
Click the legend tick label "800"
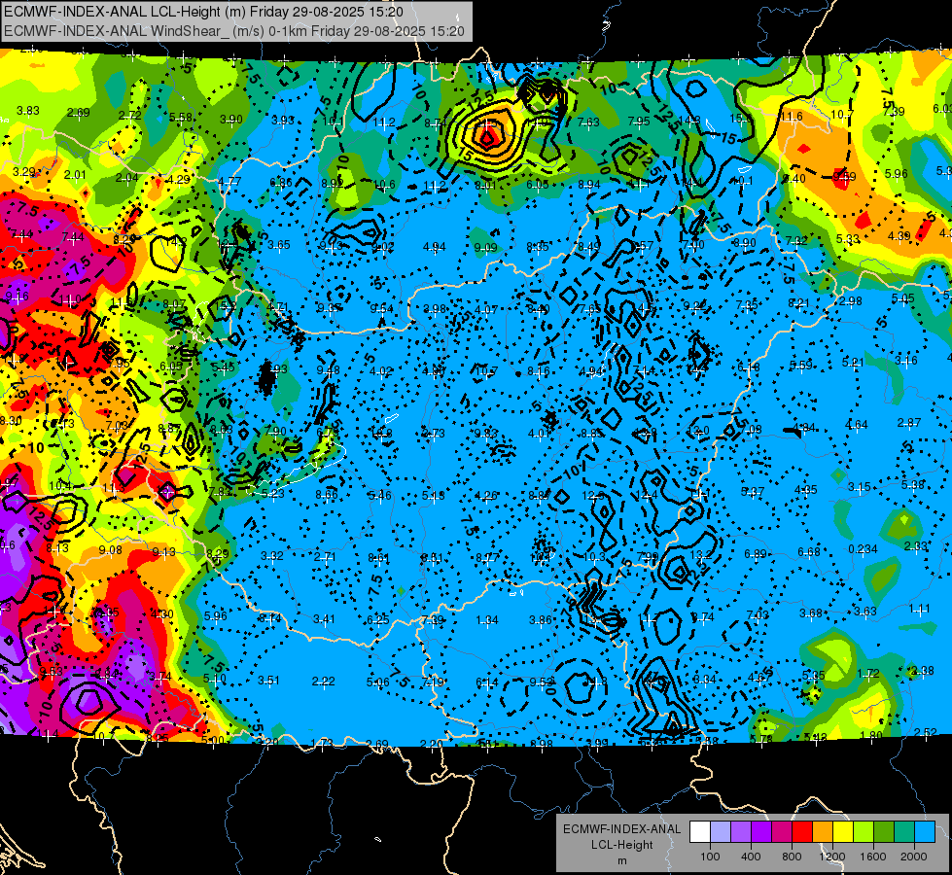792,857
